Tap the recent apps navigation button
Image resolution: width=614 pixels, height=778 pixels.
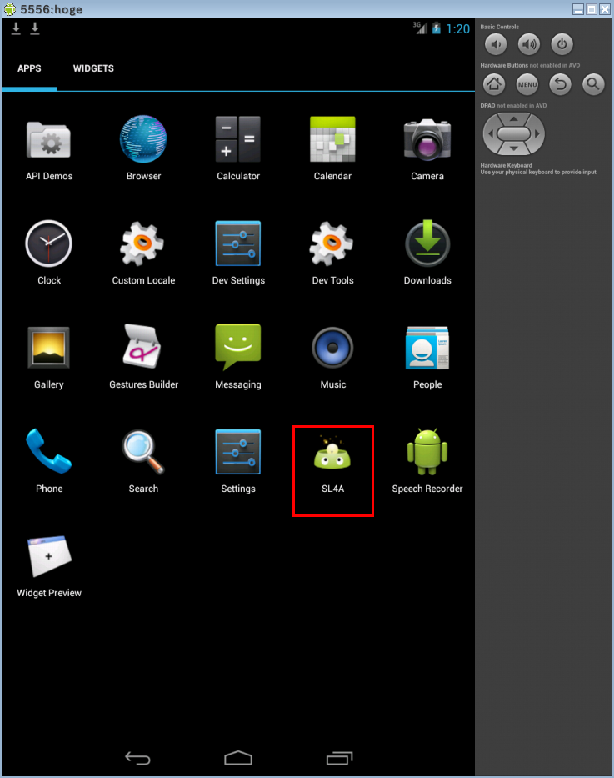click(x=339, y=757)
